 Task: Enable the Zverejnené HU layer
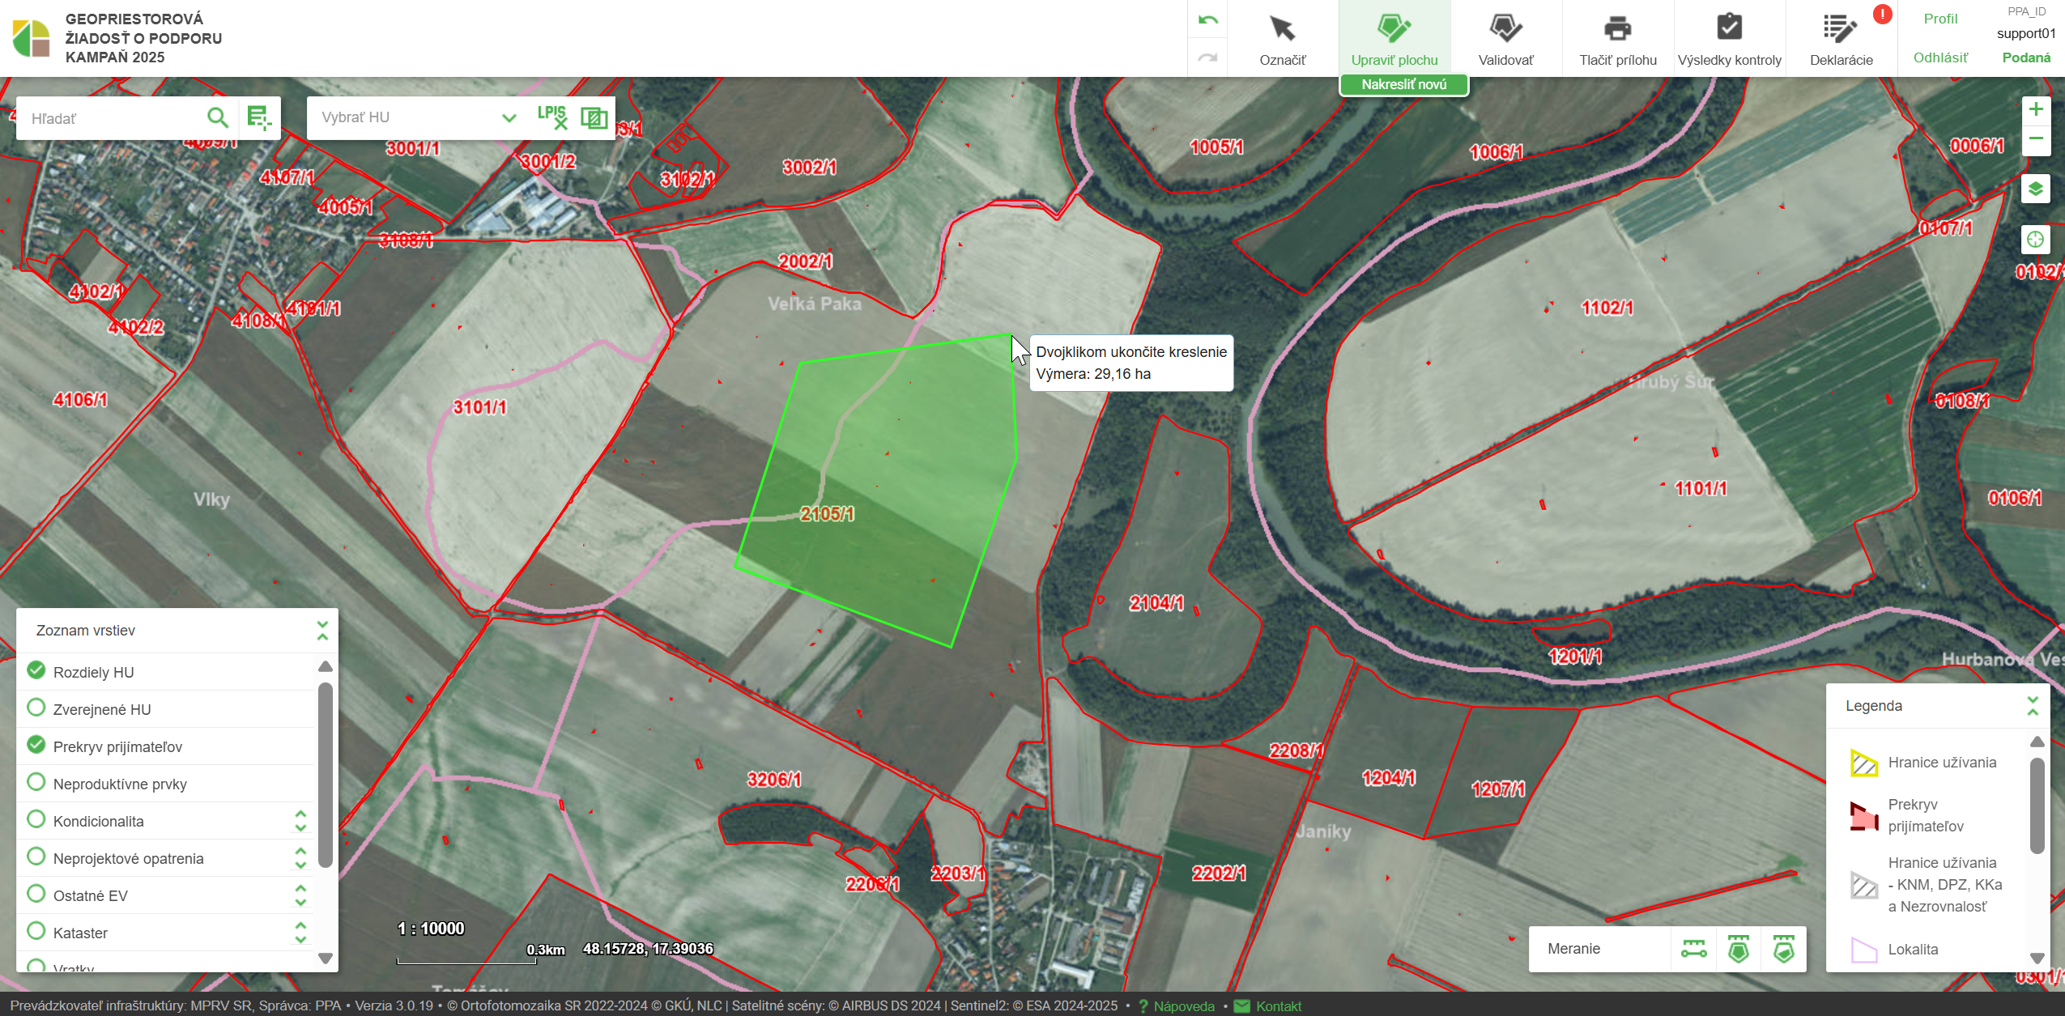click(36, 708)
